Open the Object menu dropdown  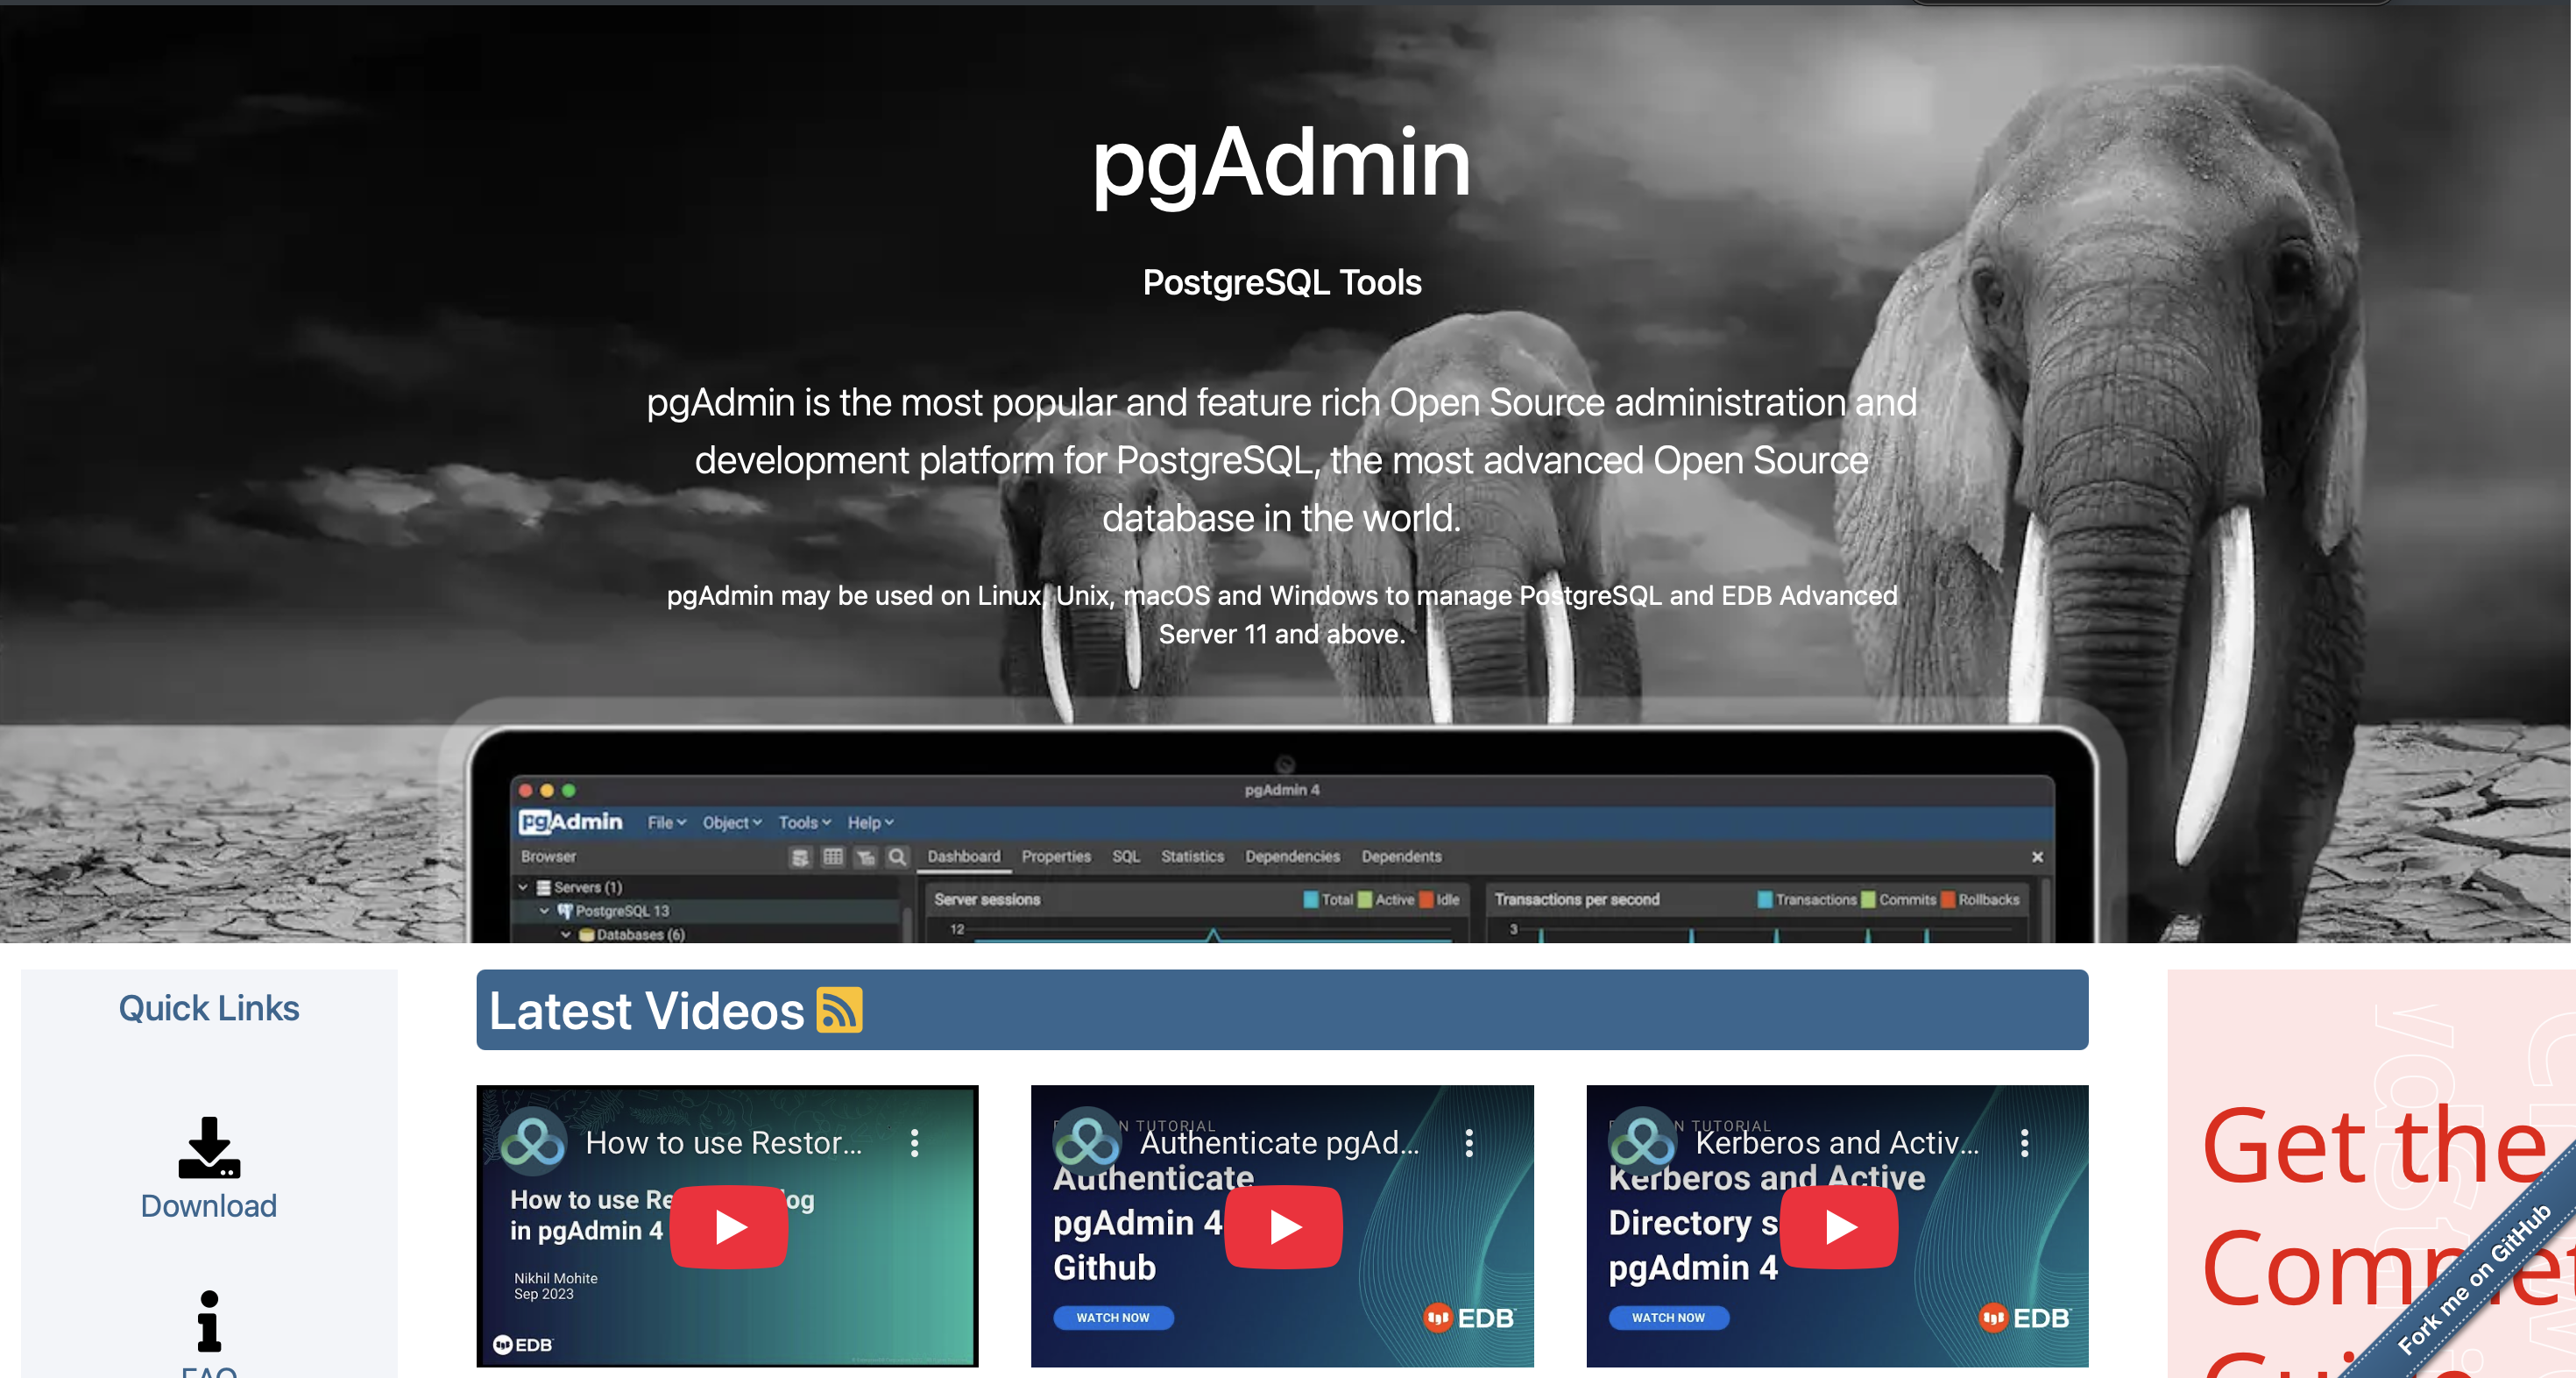pyautogui.click(x=731, y=821)
